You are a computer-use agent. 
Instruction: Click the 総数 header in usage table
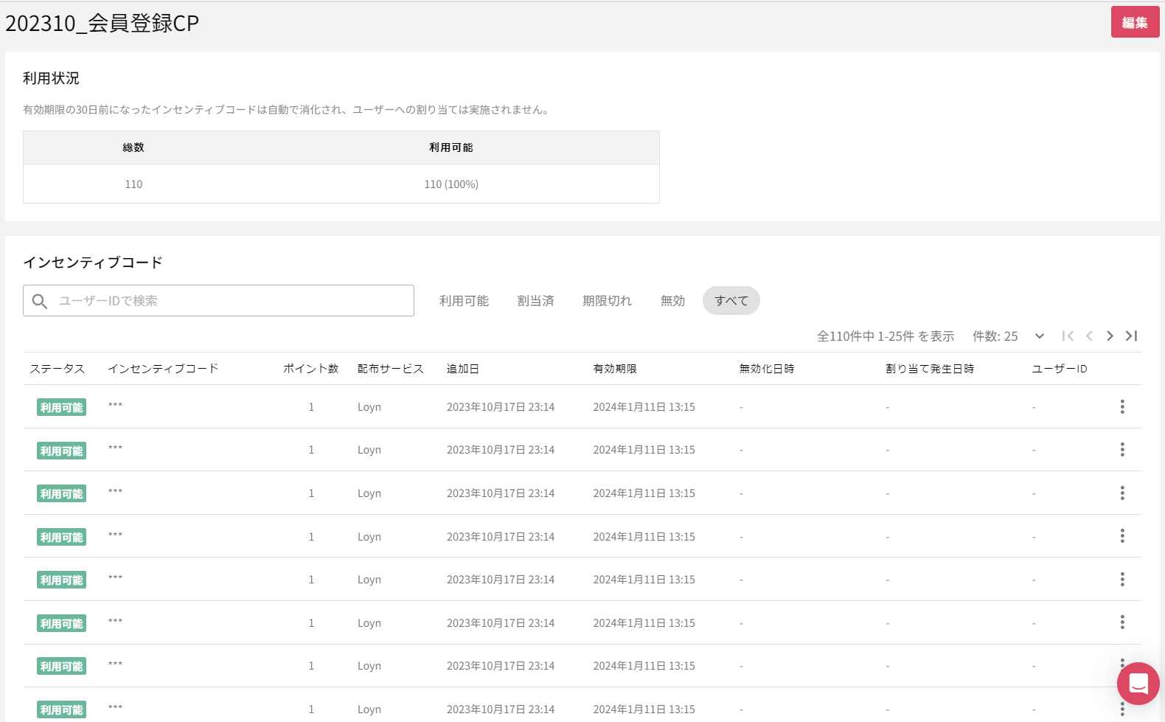pos(133,147)
